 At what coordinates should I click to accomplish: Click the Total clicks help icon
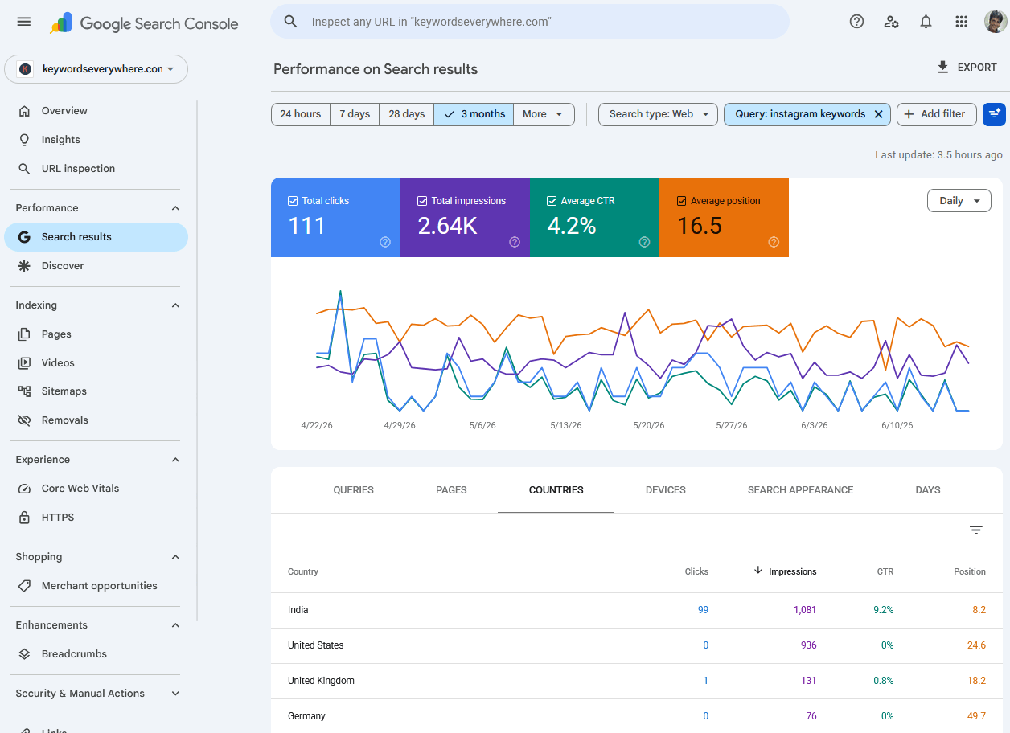385,242
